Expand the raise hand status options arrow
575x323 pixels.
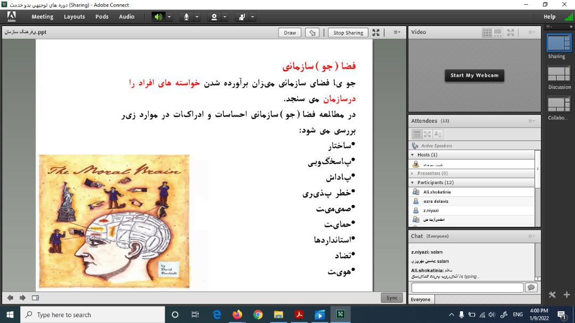pos(252,16)
